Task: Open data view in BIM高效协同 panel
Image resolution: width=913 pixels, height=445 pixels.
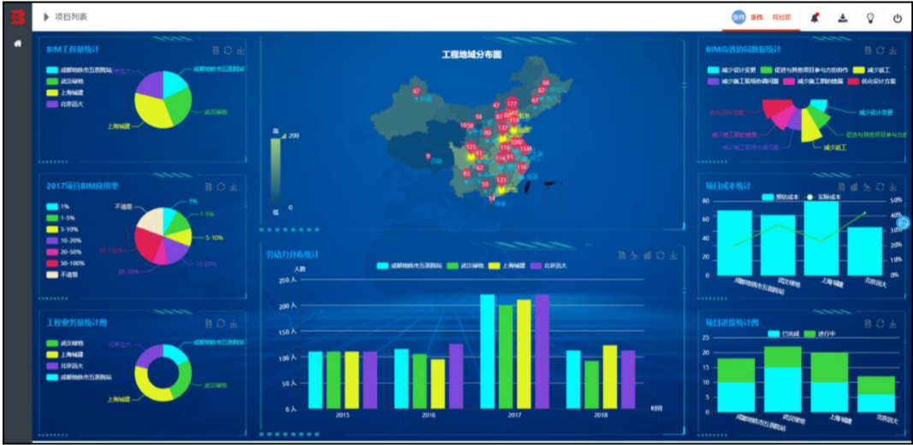Action: 869,50
